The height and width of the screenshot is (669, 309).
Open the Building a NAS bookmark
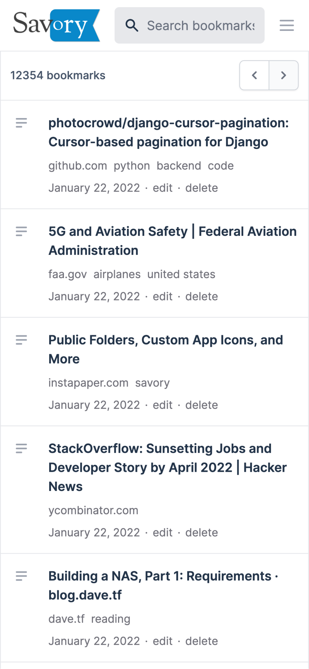click(163, 586)
